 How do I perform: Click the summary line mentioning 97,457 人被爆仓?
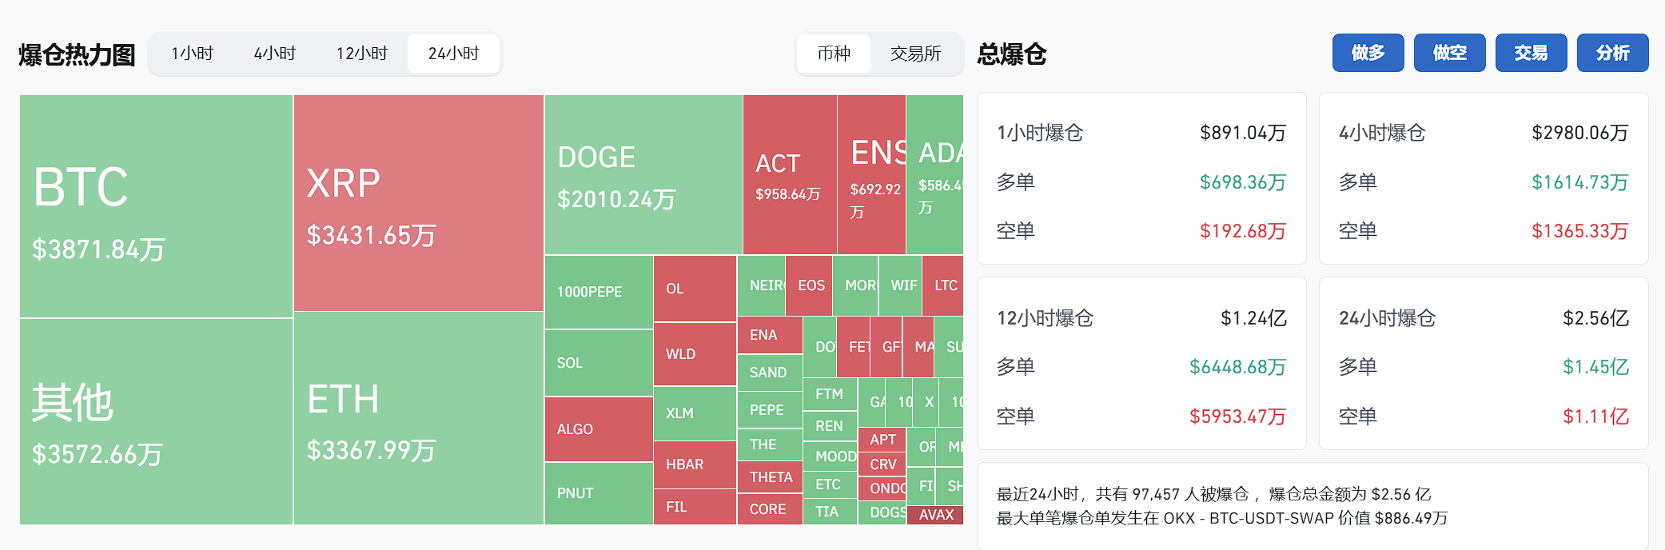point(1213,494)
